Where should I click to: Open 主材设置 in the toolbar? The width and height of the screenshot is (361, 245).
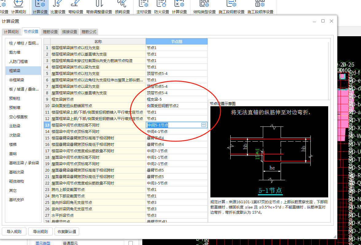pos(144,7)
